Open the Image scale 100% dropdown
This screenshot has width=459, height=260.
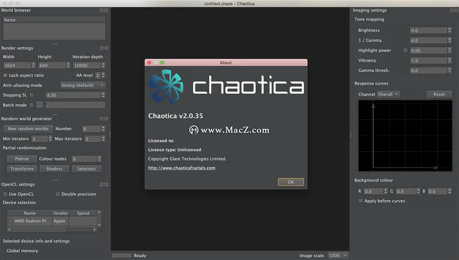point(338,255)
